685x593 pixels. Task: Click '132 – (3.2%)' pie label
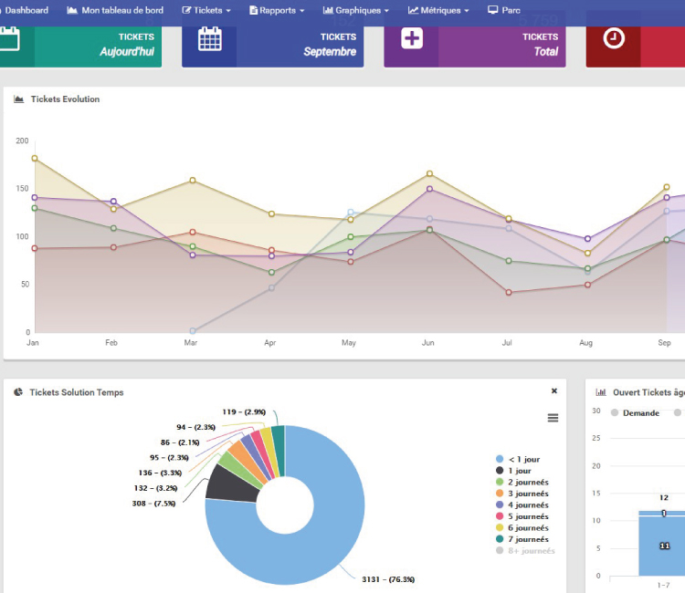156,488
